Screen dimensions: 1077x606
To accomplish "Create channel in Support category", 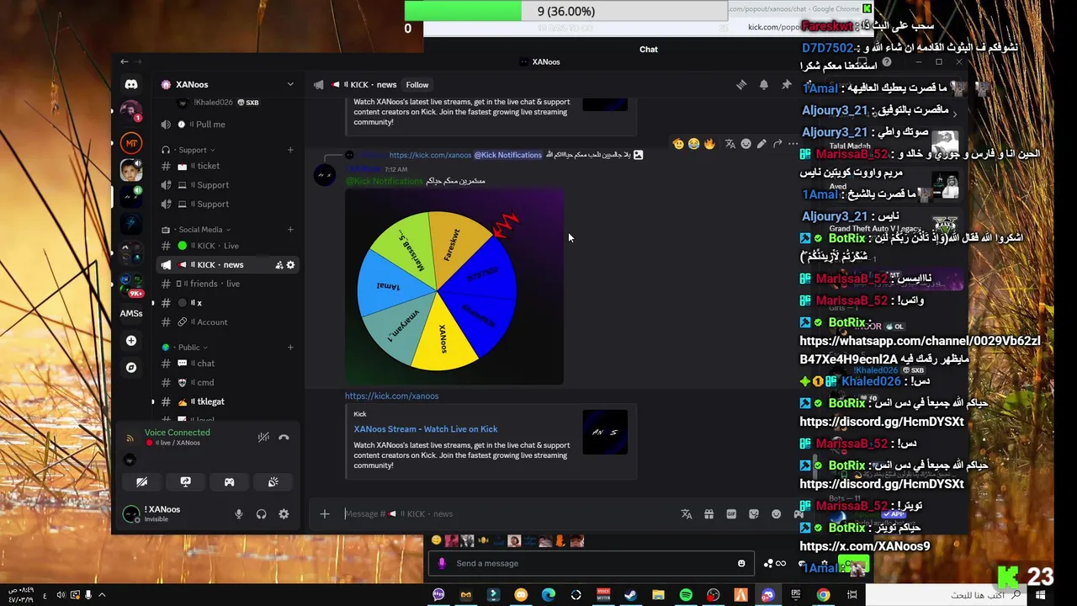I will [290, 150].
